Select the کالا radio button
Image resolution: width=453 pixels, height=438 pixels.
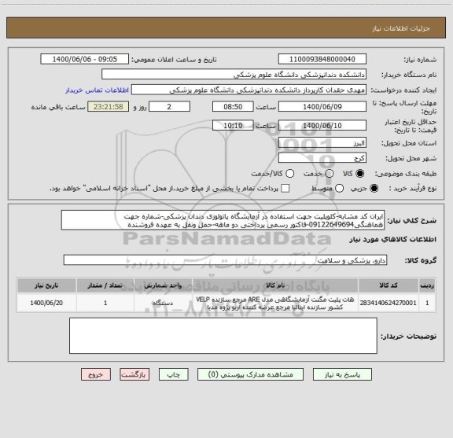(x=360, y=174)
